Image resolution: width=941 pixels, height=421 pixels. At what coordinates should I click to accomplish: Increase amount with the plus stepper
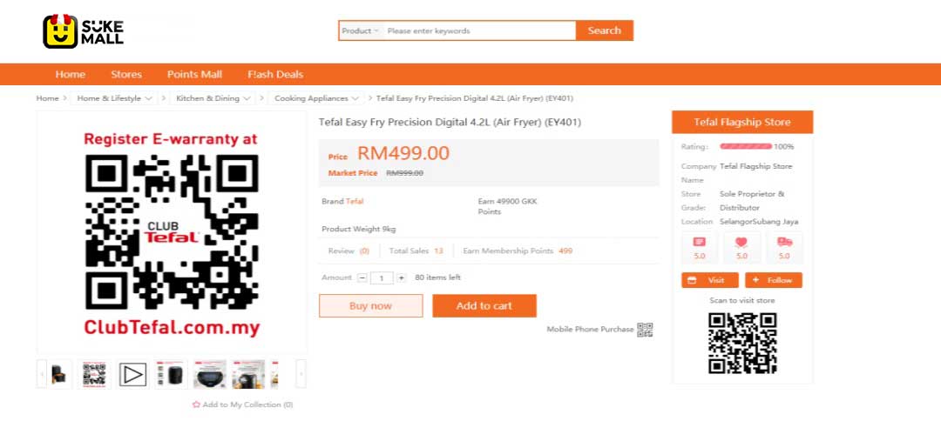click(x=402, y=278)
